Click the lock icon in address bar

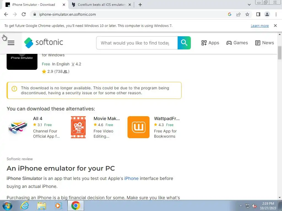coord(35,14)
